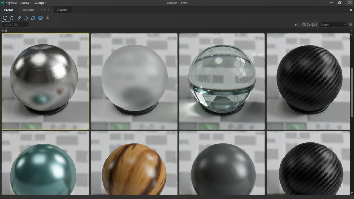The width and height of the screenshot is (354, 199).
Task: Switch to the third tab
Action: (45, 10)
